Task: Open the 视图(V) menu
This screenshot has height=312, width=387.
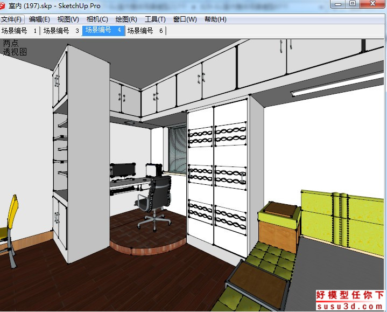Action: pos(68,19)
